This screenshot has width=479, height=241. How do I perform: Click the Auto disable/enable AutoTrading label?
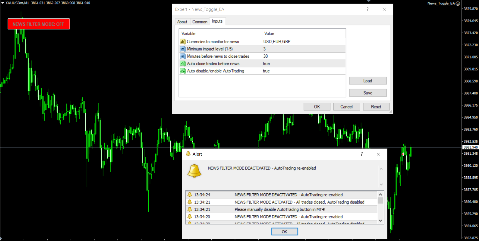215,71
